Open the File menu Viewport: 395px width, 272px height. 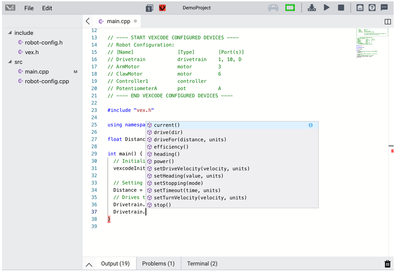click(x=29, y=8)
